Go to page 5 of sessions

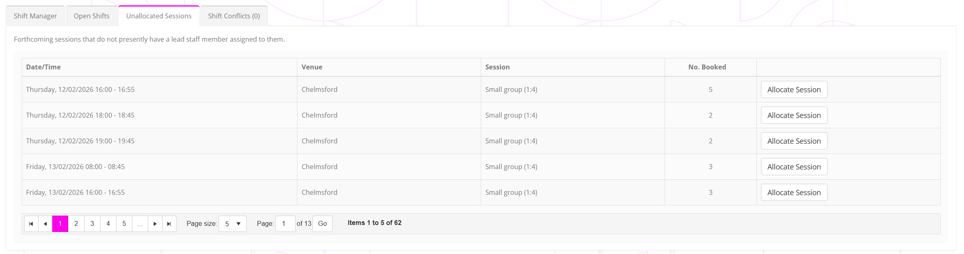tap(124, 224)
